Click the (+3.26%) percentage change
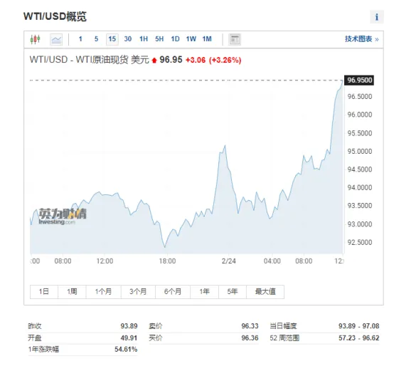 (225, 60)
